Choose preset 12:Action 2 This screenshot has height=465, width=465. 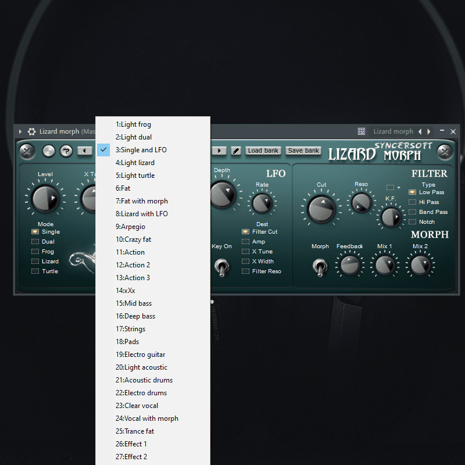[153, 265]
